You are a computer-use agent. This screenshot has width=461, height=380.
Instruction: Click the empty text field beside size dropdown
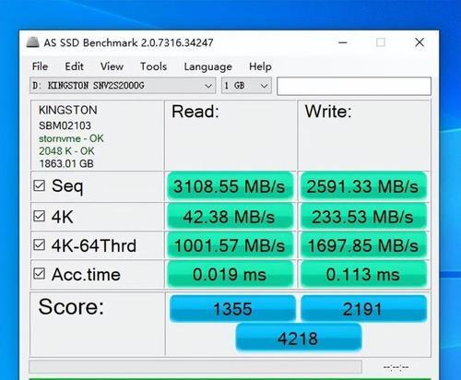tap(354, 86)
